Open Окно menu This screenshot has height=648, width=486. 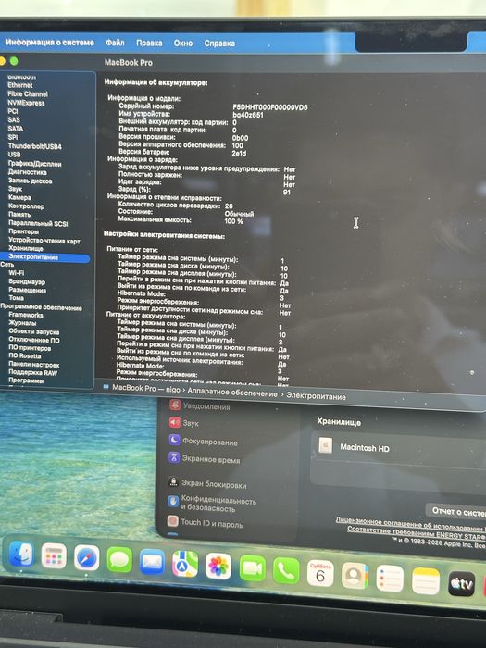[183, 43]
